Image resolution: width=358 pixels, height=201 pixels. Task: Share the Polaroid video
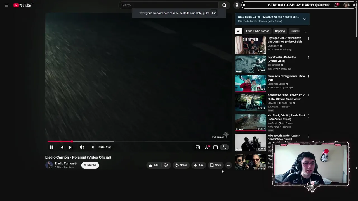[181, 165]
